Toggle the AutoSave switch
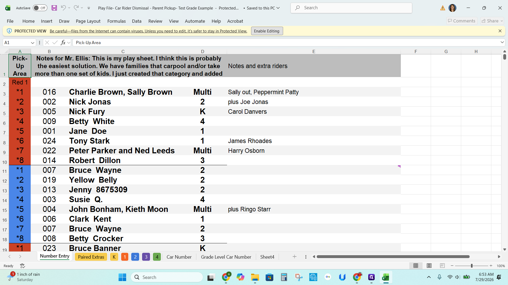The height and width of the screenshot is (285, 508). point(40,8)
